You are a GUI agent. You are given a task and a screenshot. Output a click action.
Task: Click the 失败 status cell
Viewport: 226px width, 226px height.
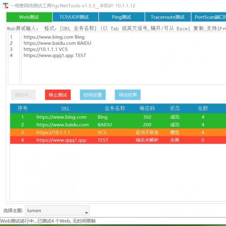coord(175,140)
